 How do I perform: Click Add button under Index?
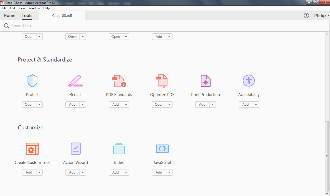pyautogui.click(x=116, y=173)
